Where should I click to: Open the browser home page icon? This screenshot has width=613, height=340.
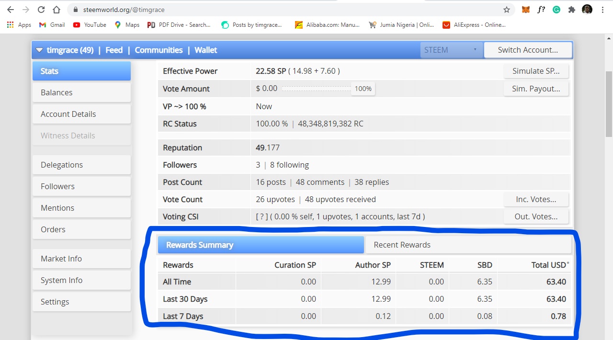click(x=57, y=10)
